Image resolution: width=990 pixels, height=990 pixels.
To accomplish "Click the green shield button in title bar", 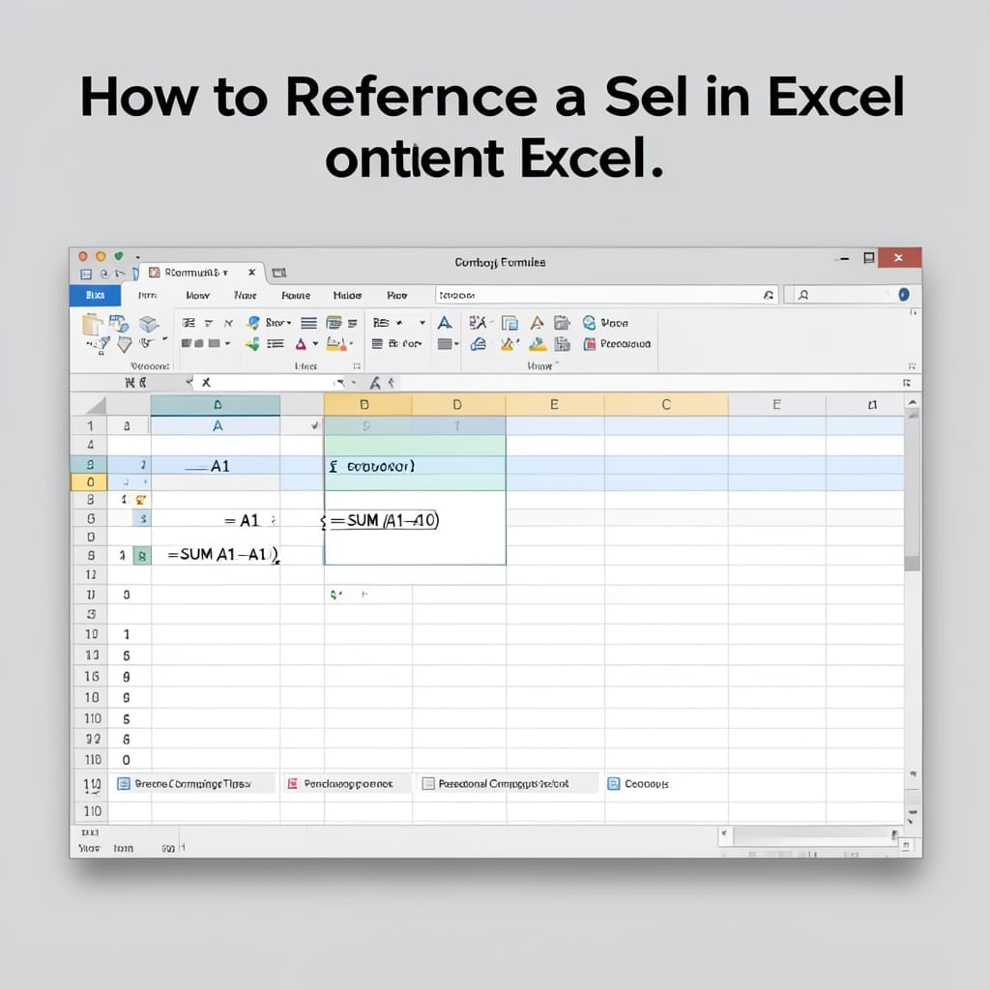I will pos(119,256).
